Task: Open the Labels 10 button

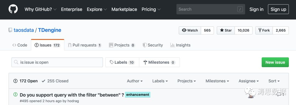Action: [x=122, y=62]
